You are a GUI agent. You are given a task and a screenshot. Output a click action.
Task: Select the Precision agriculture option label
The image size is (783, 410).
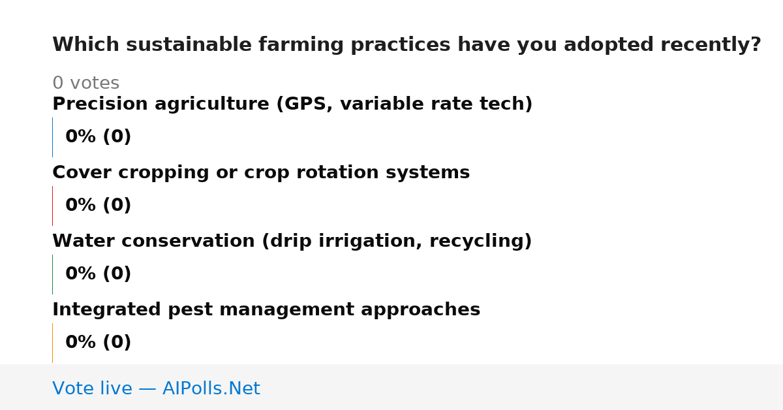(x=292, y=104)
